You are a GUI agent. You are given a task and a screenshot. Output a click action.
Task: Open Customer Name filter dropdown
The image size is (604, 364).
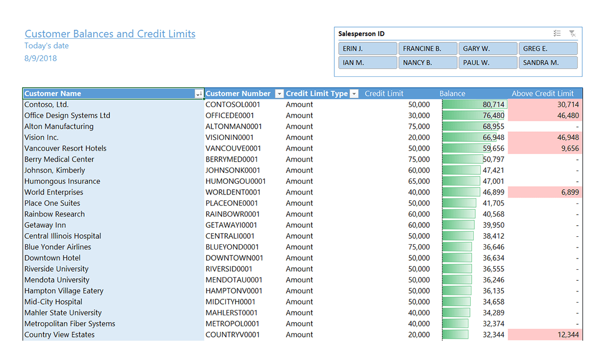coord(199,94)
